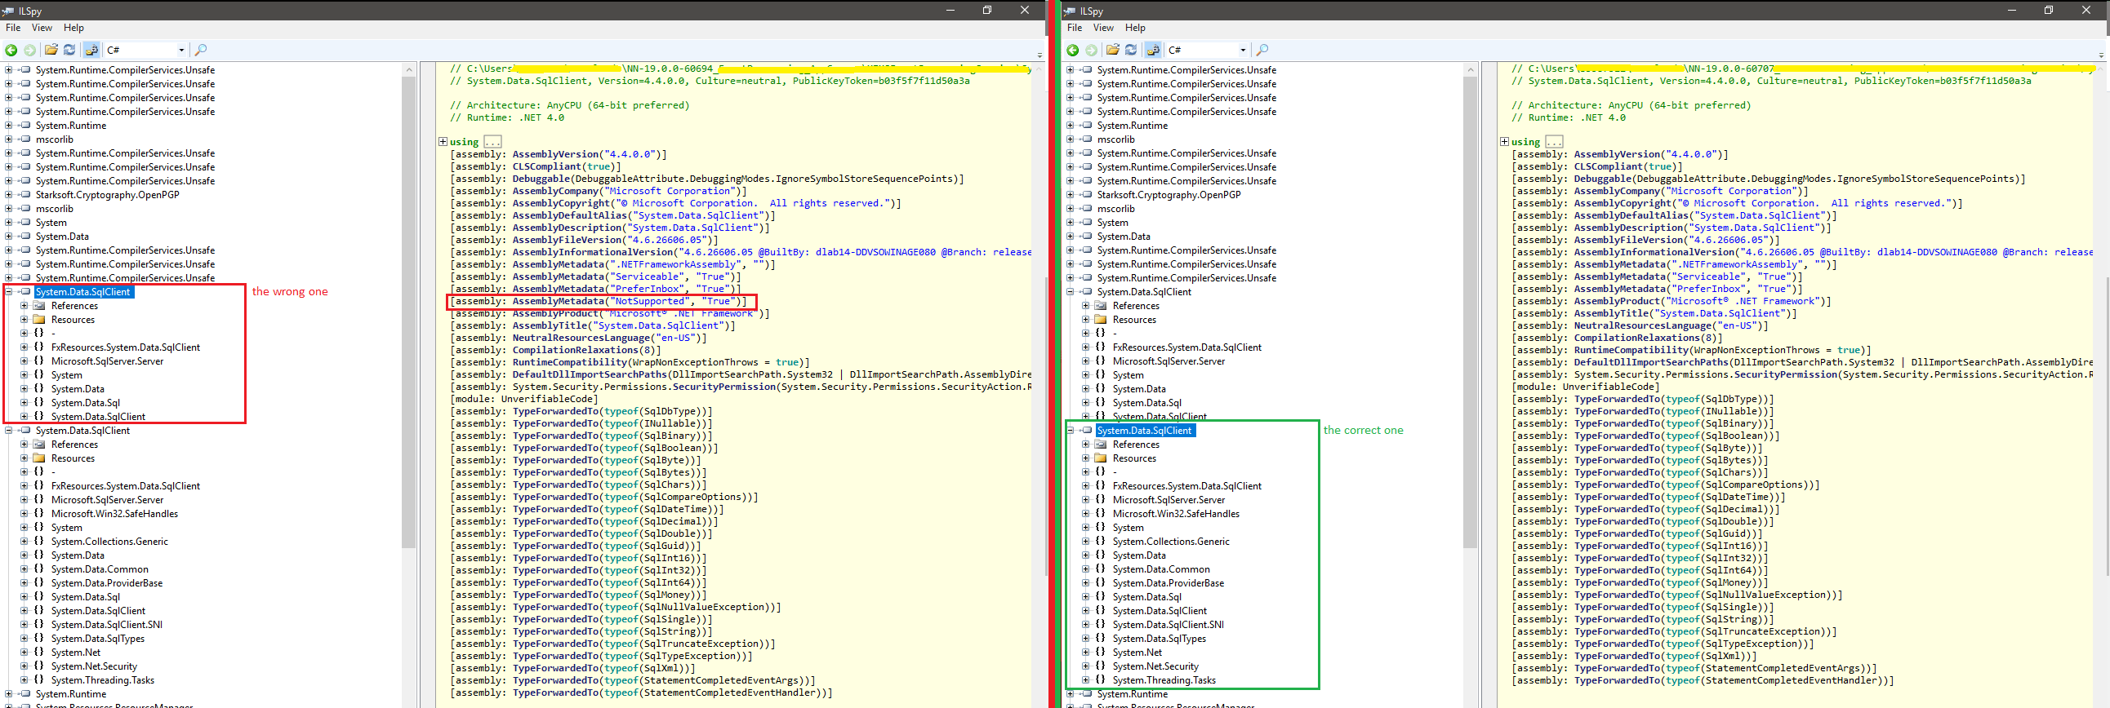2110x708 pixels.
Task: Select Microsoft.Win32.SafeHandles in right tree
Action: [x=1176, y=514]
